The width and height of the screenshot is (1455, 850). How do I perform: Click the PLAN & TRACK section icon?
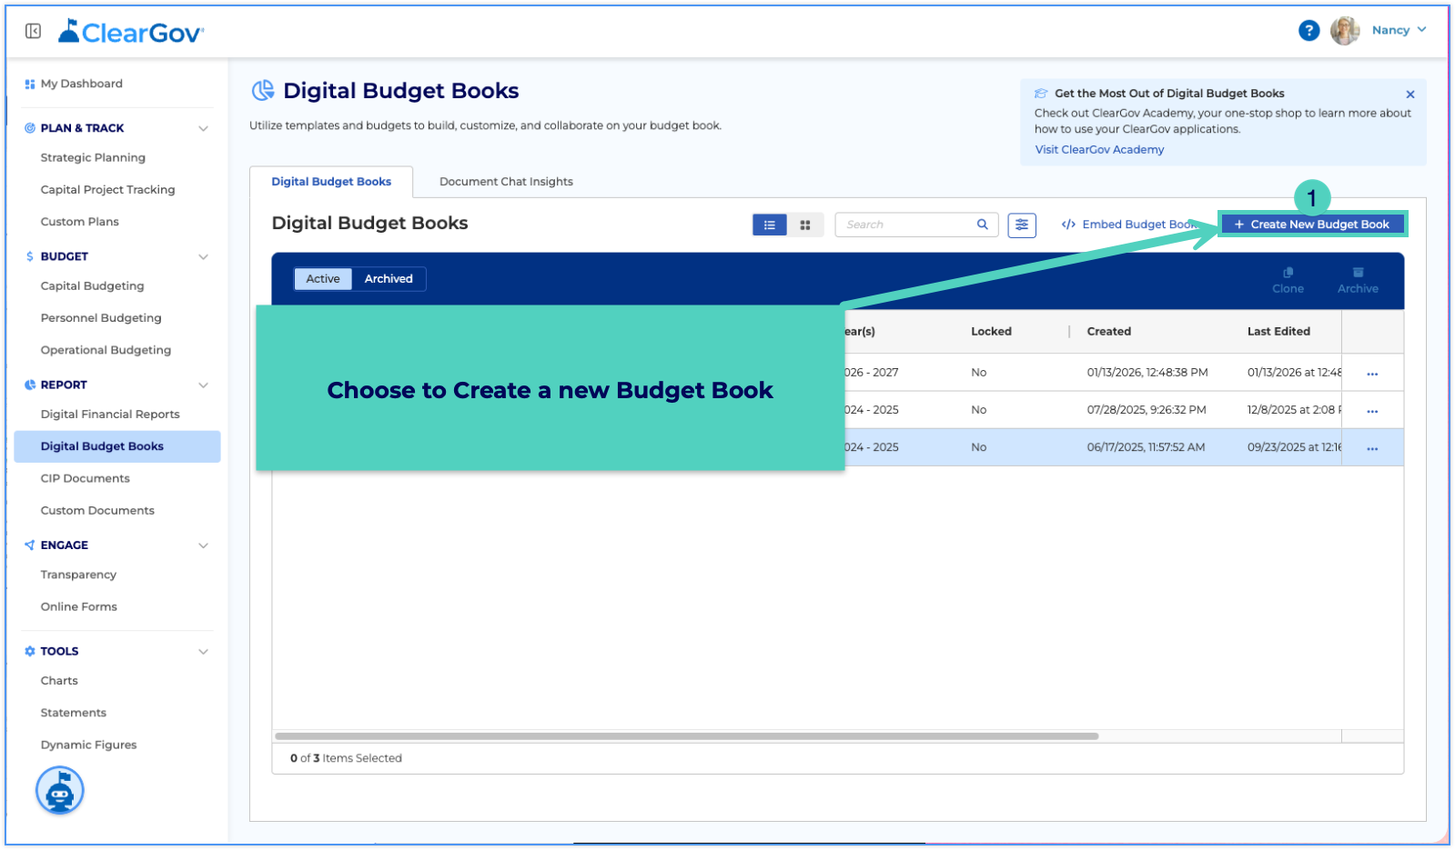point(30,128)
